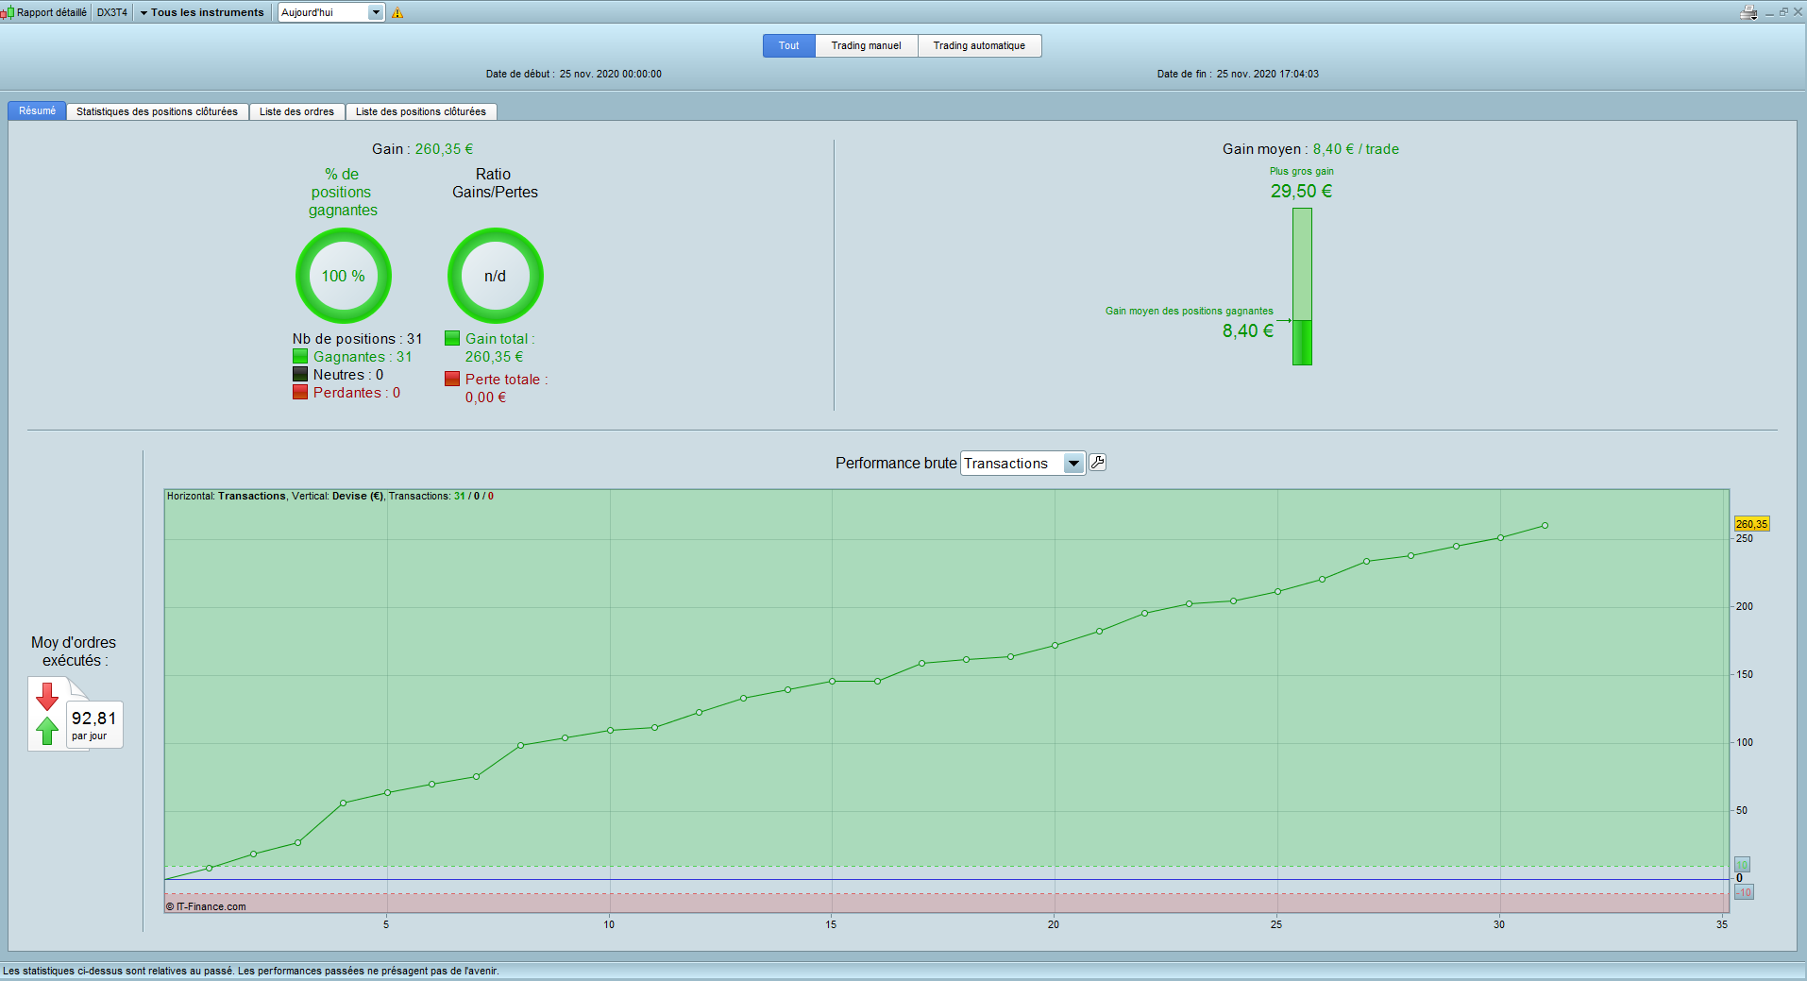Click the red down arrow orders icon
Viewport: 1807px width, 981px height.
click(47, 696)
